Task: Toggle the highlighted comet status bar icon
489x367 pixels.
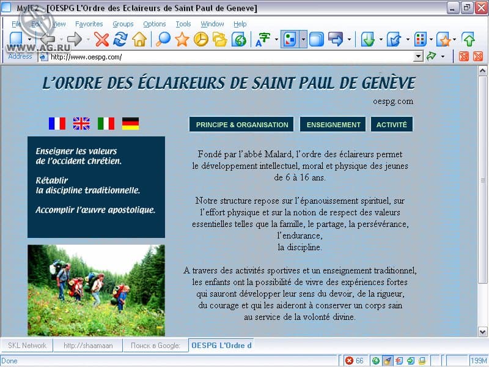Action: (388, 361)
